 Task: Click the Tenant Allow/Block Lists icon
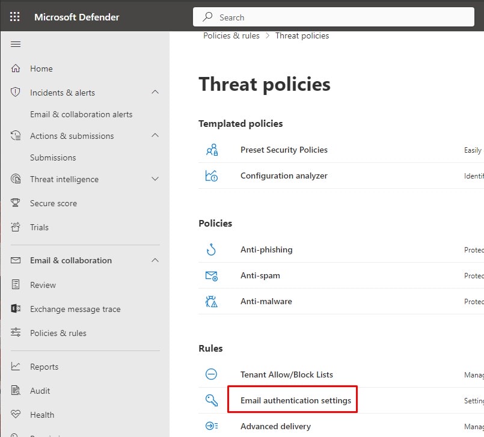212,374
